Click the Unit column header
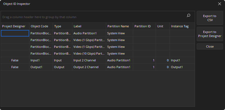The width and height of the screenshot is (225, 110). (160, 26)
